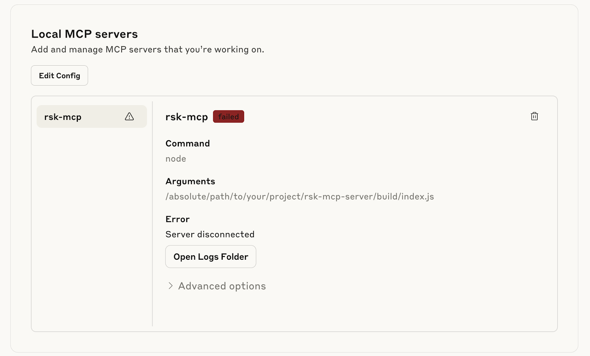Click the Command heading
Screen dimensions: 590x356
pyautogui.click(x=187, y=144)
